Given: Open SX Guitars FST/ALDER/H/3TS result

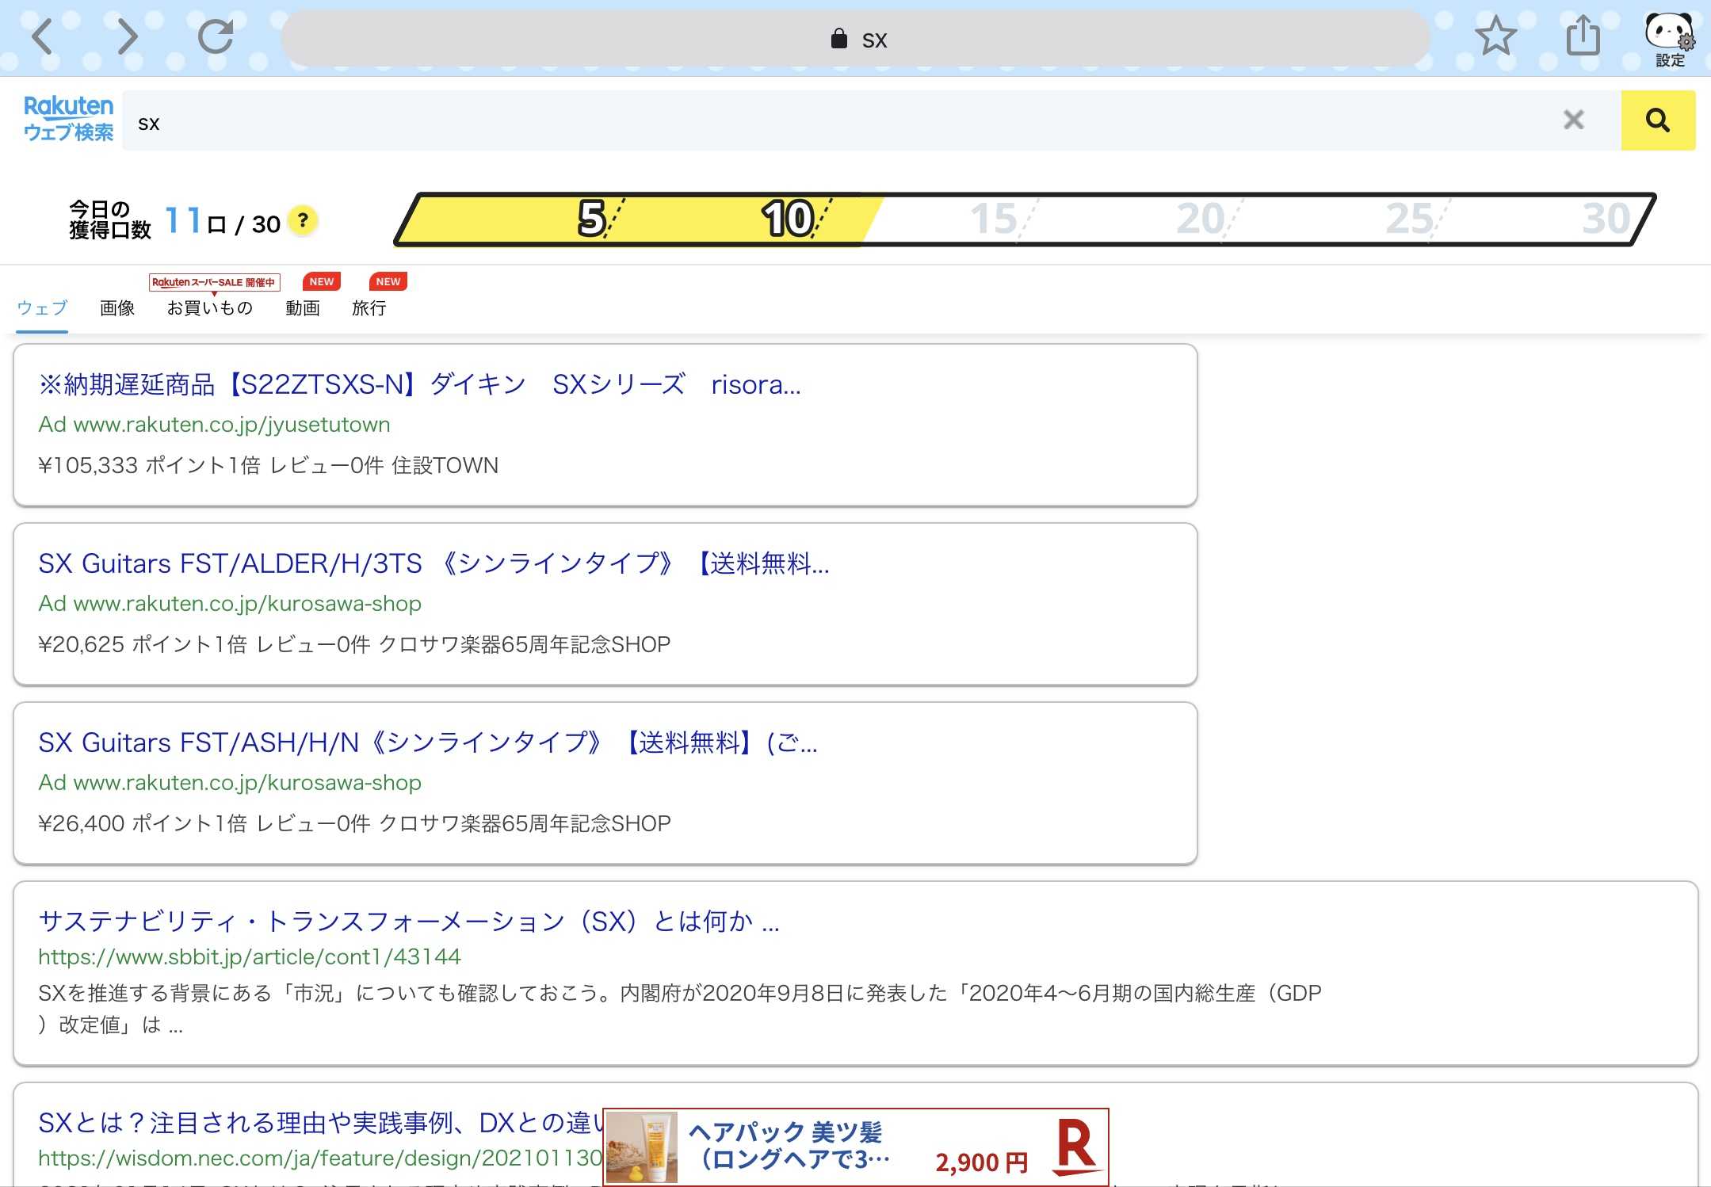Looking at the screenshot, I should (433, 564).
